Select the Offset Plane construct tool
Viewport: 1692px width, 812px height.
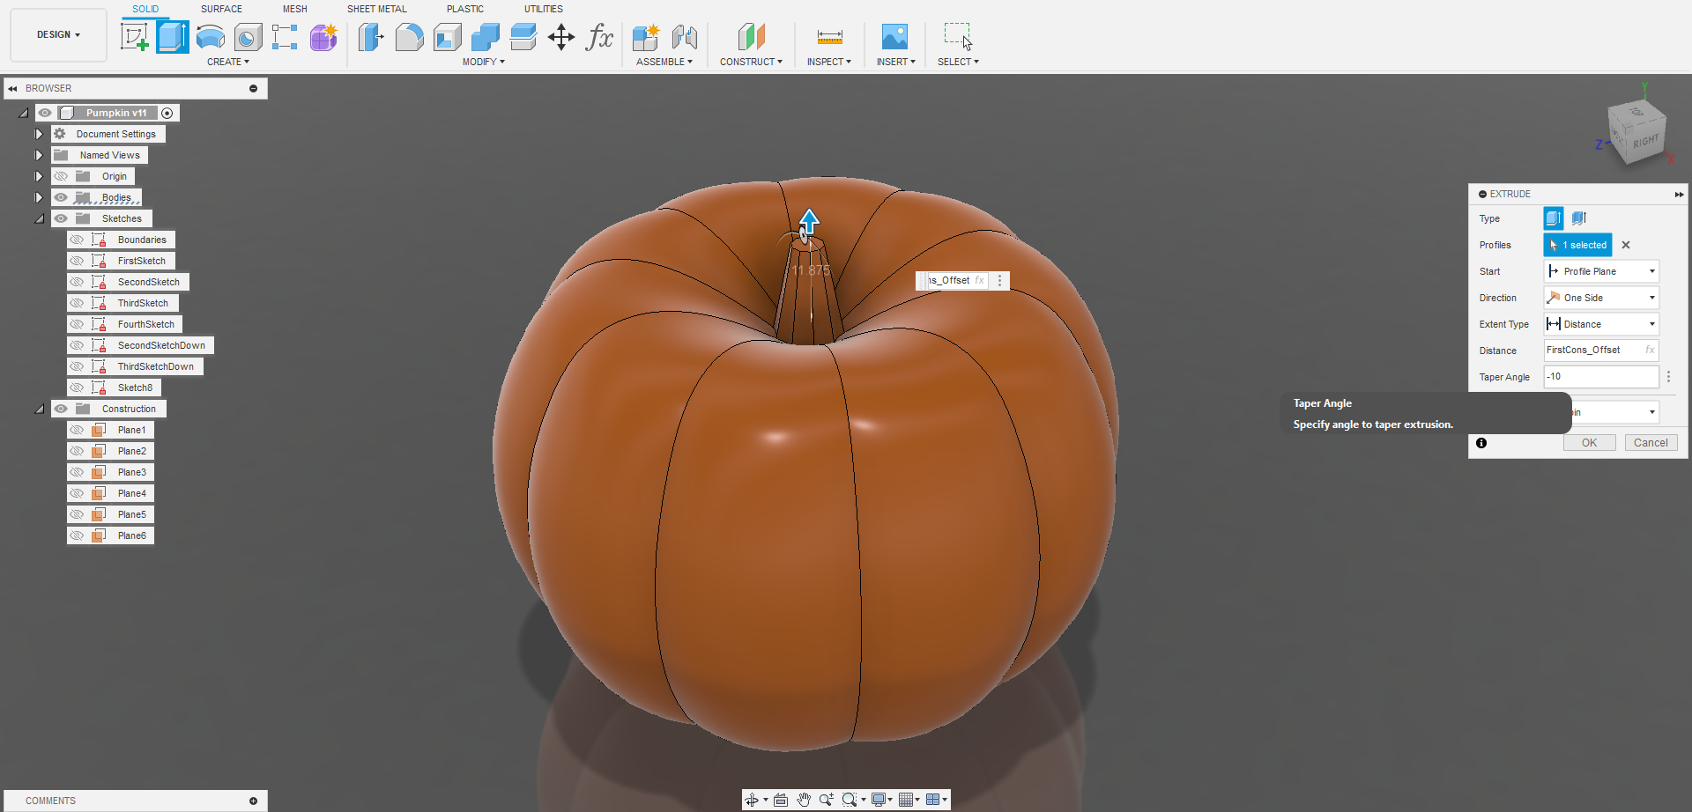click(x=751, y=37)
